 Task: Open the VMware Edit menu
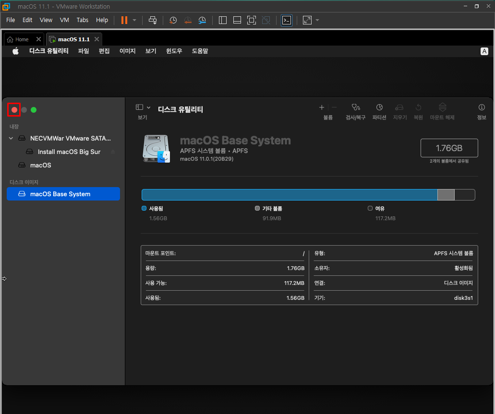coord(27,20)
